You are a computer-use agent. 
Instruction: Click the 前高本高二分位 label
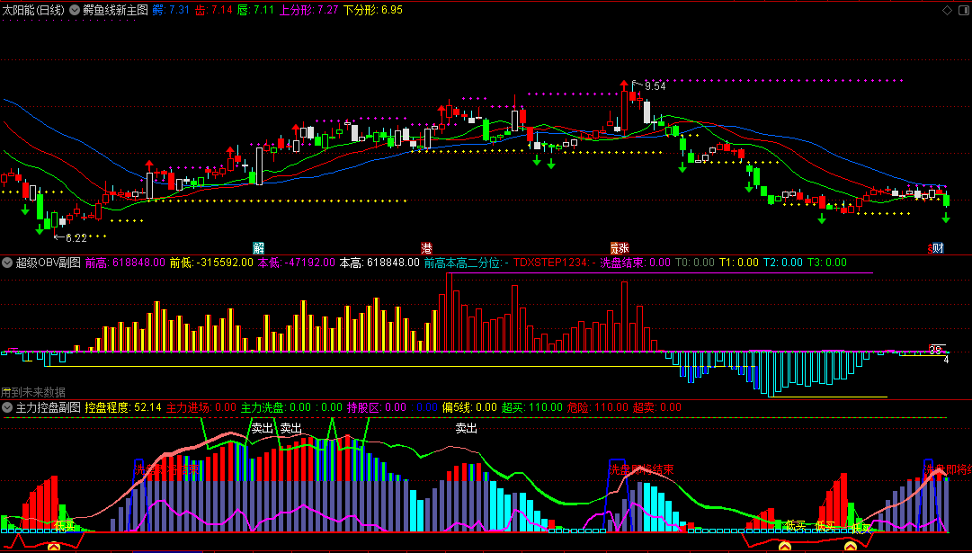[x=467, y=263]
